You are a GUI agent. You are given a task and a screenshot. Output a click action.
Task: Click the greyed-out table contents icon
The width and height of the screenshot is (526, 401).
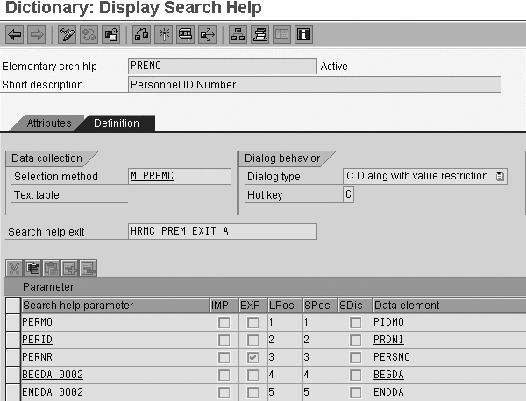click(281, 34)
